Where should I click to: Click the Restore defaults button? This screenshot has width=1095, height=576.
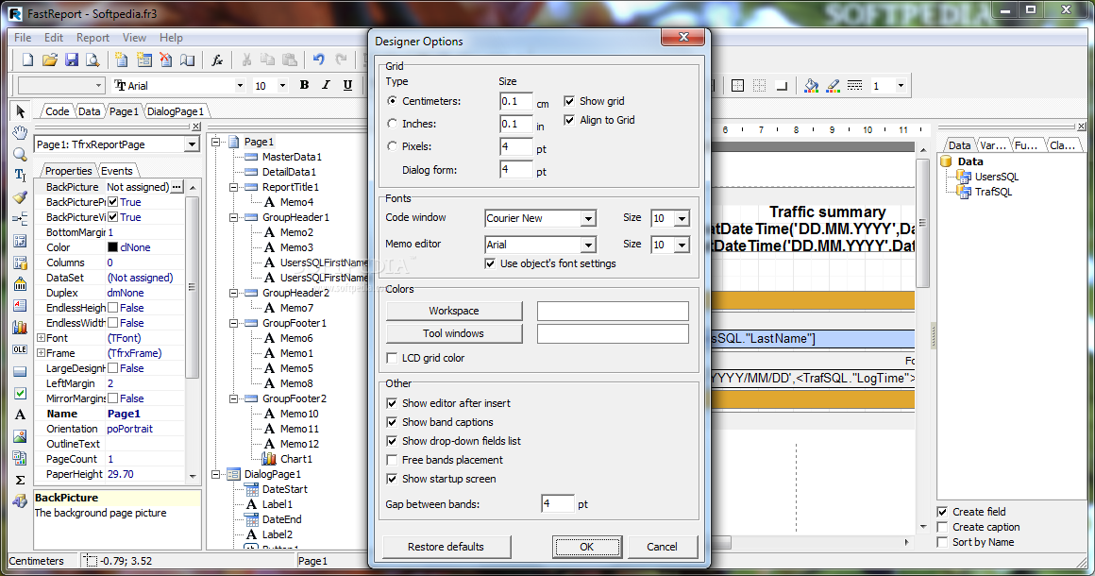tap(446, 547)
